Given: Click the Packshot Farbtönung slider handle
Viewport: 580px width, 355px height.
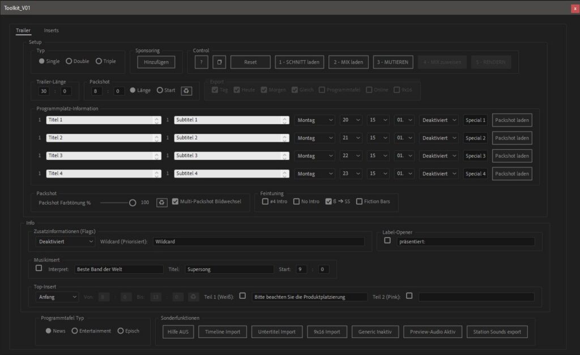Looking at the screenshot, I should click(x=133, y=203).
